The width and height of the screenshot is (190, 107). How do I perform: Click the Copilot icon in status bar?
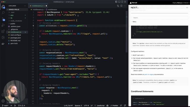107,106
